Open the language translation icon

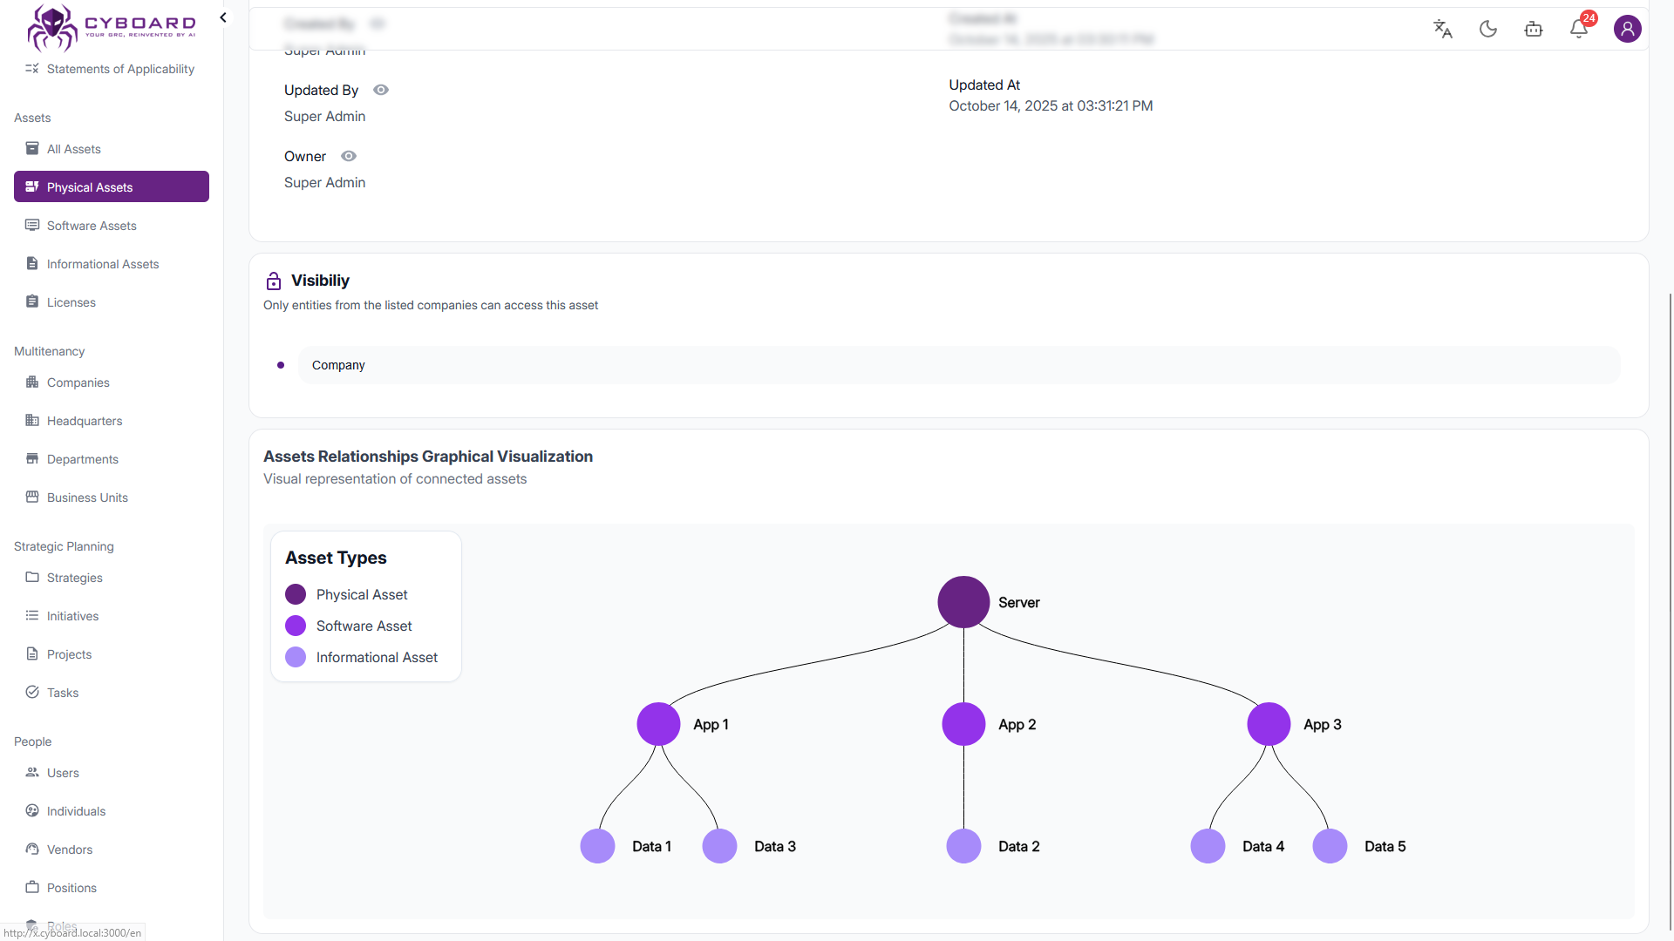(1442, 29)
